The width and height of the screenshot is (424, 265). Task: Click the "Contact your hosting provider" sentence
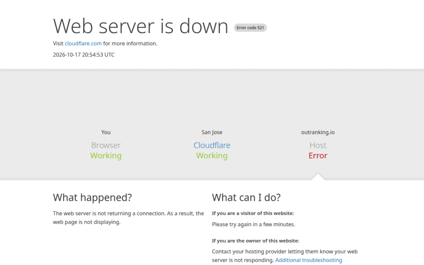point(285,256)
